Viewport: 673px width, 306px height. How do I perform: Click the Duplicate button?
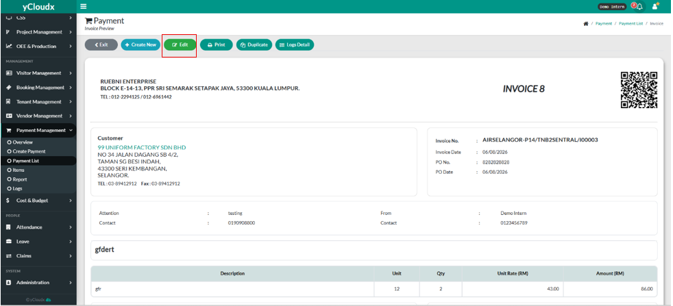(x=254, y=44)
